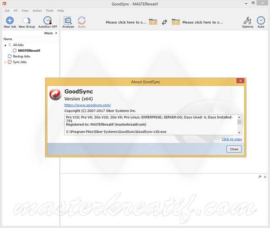Open the View menu
Viewport: 270px width, 228px height.
[25, 10]
